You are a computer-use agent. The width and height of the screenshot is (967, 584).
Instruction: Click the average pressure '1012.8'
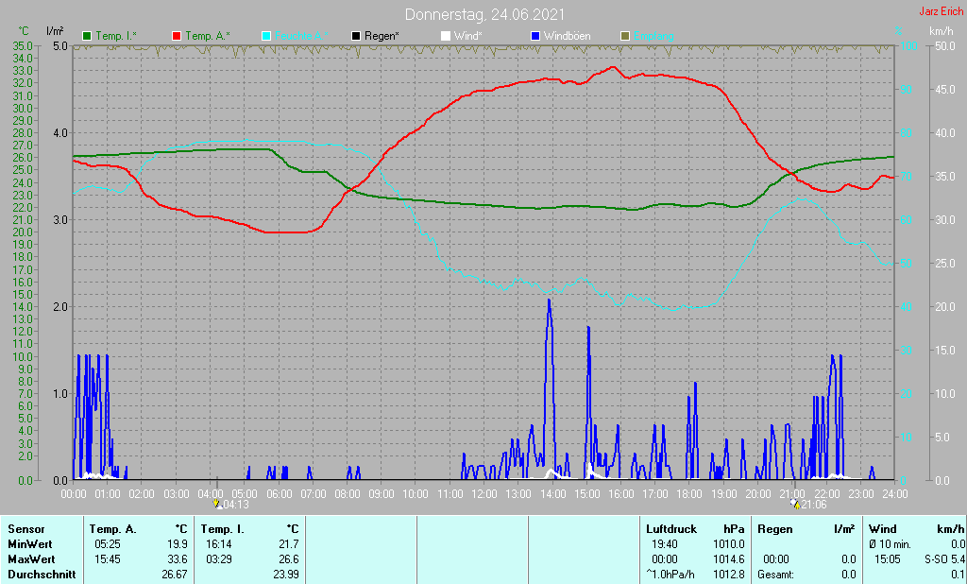click(x=729, y=575)
